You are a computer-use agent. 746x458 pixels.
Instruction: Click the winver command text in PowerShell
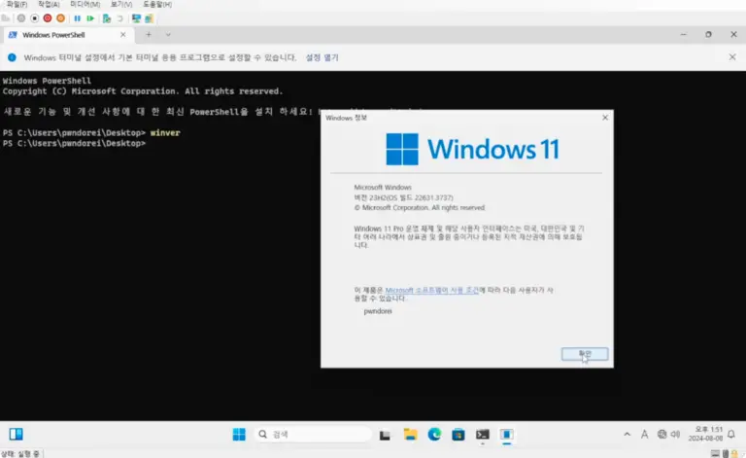(x=165, y=133)
